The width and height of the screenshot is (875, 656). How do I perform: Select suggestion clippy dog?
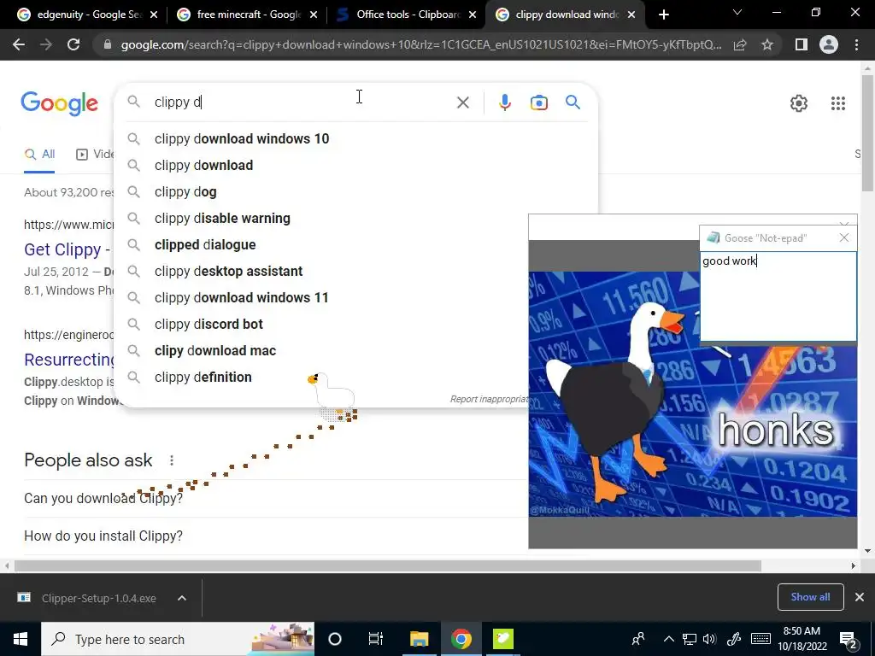tap(356, 192)
